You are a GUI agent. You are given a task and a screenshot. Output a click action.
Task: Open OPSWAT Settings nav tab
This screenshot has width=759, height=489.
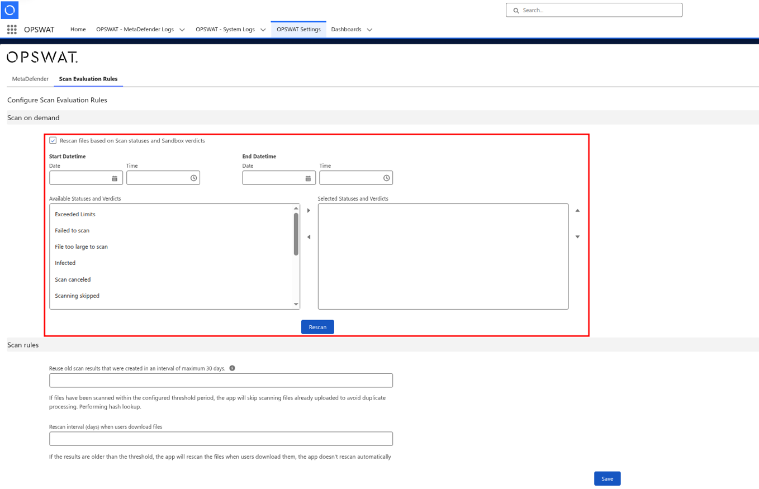coord(298,29)
